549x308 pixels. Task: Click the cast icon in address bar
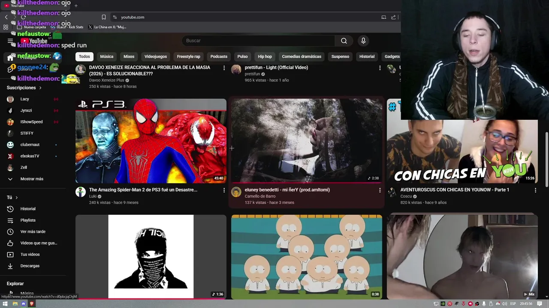tap(383, 17)
